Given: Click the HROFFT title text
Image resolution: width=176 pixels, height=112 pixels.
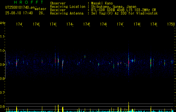Looking at the screenshot, I should pos(29,2).
